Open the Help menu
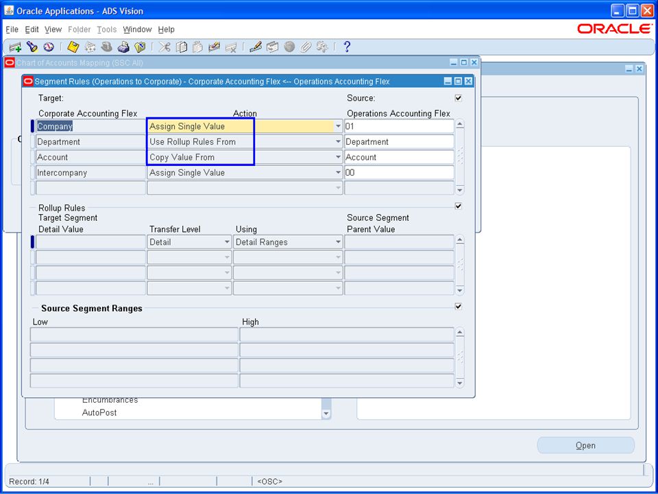This screenshot has height=494, width=658. 166,30
